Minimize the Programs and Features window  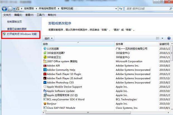(156, 2)
